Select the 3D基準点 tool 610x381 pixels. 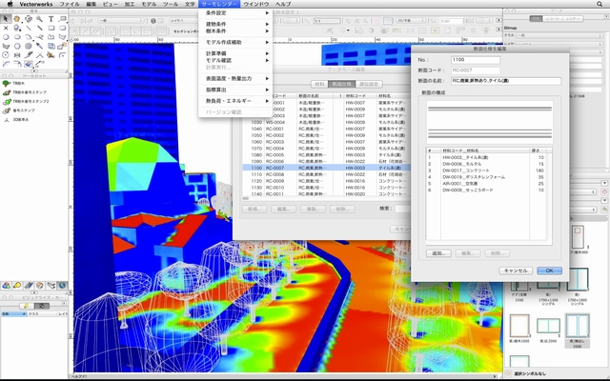click(x=20, y=118)
